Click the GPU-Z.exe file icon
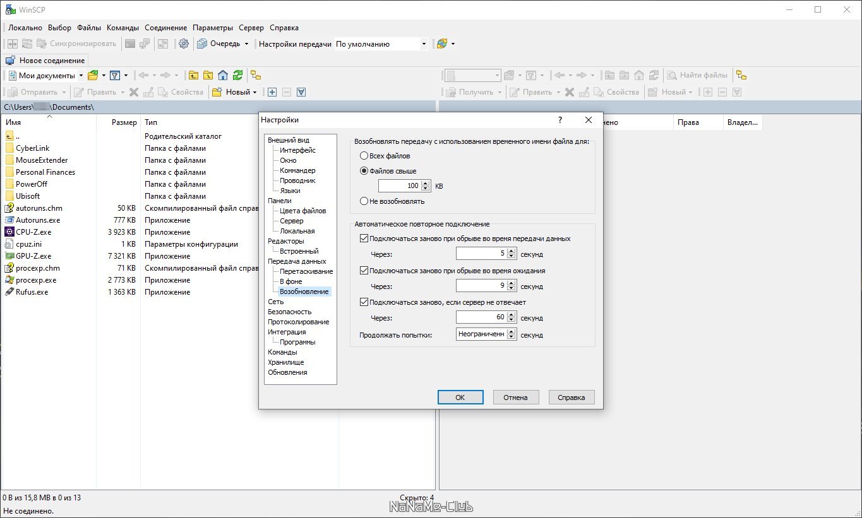The width and height of the screenshot is (862, 518). 9,256
